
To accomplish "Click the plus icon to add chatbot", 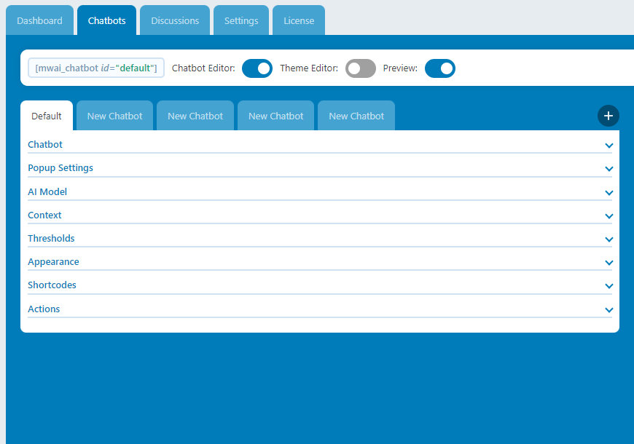I will point(608,116).
